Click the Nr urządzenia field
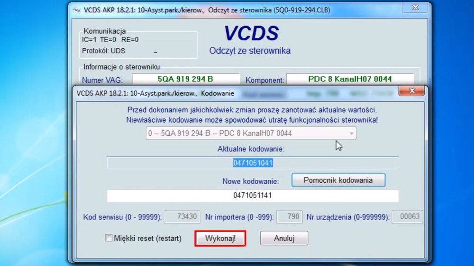The height and width of the screenshot is (266, 474). (x=407, y=217)
